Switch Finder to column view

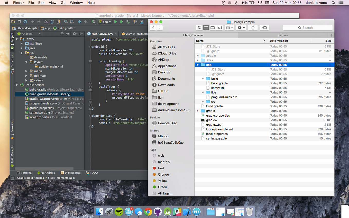click(212, 27)
